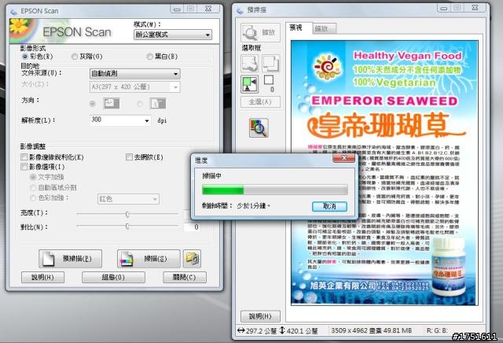This screenshot has width=503, height=343.
Task: Click '掃描中' scanning status label
Action: [211, 175]
